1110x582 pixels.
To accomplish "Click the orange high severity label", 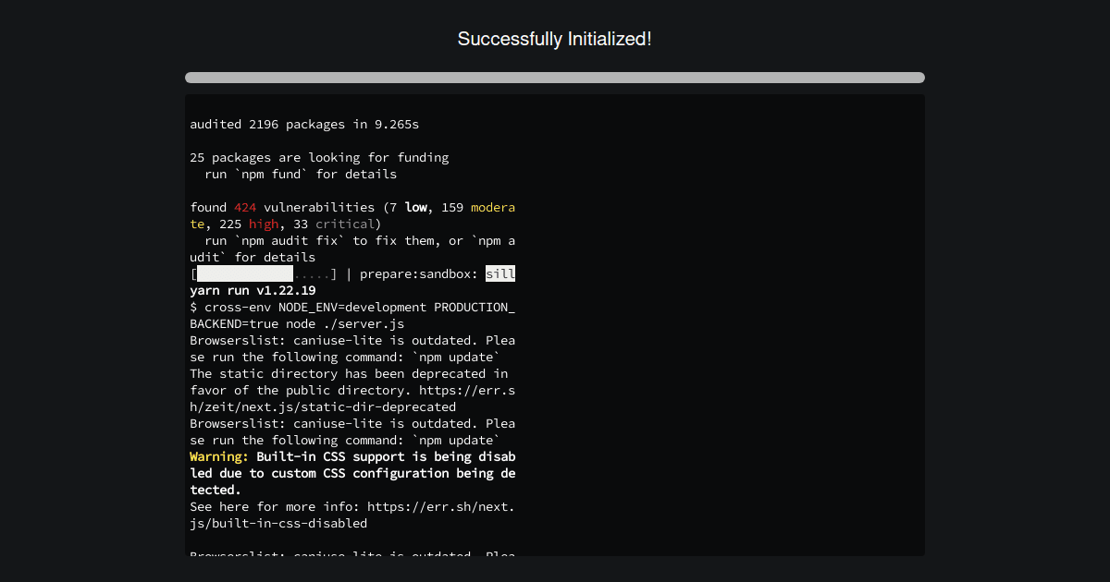I will coord(264,224).
